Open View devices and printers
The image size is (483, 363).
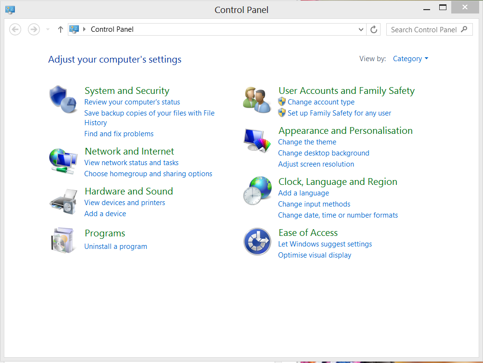pos(125,203)
